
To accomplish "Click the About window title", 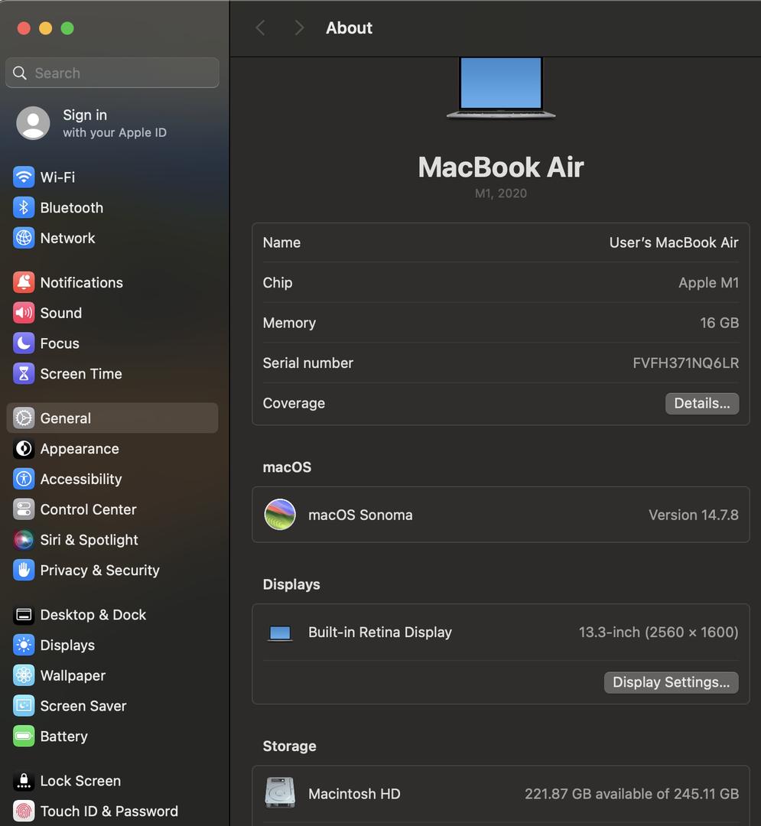I will coord(349,28).
